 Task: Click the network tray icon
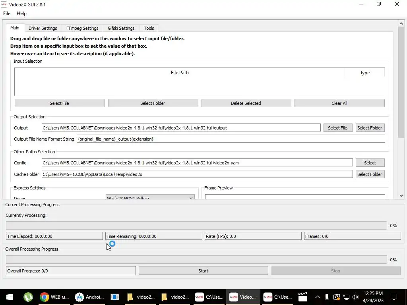346,297
